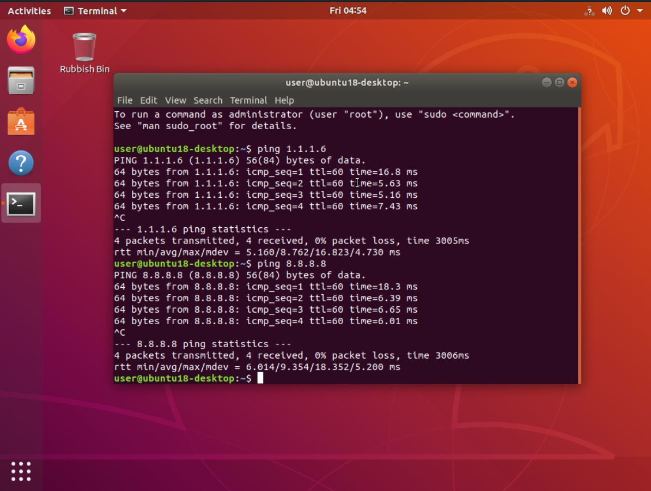Open the View menu of the terminal
The height and width of the screenshot is (491, 651).
point(175,100)
